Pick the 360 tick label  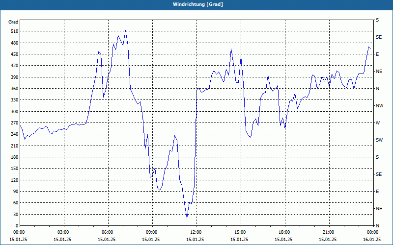[15, 89]
